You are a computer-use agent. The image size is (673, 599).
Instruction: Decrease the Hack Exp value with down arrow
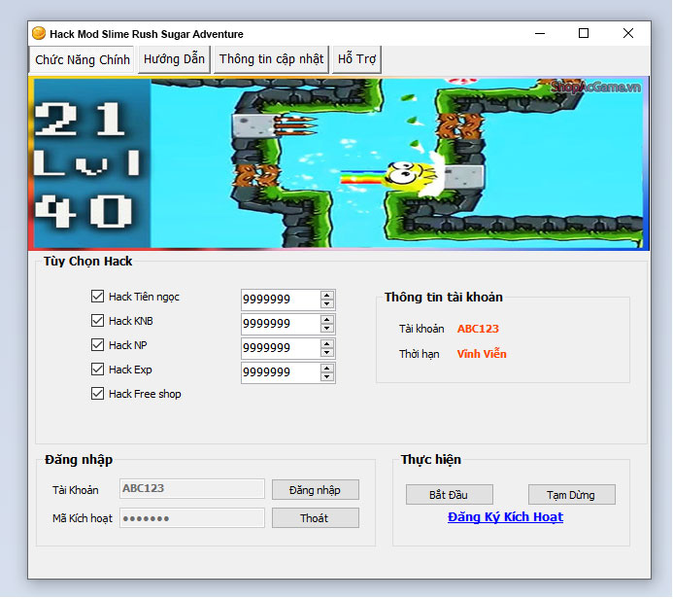point(327,377)
